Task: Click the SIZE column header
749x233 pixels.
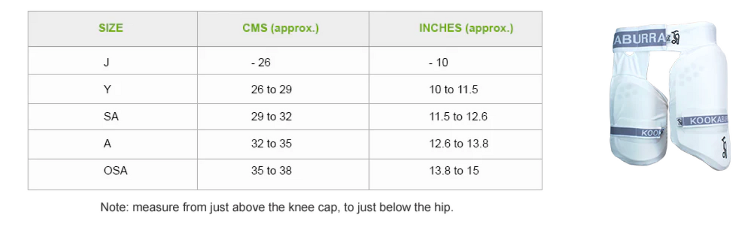Action: pos(111,28)
